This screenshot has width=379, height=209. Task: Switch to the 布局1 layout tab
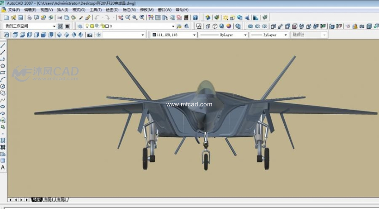[49, 200]
